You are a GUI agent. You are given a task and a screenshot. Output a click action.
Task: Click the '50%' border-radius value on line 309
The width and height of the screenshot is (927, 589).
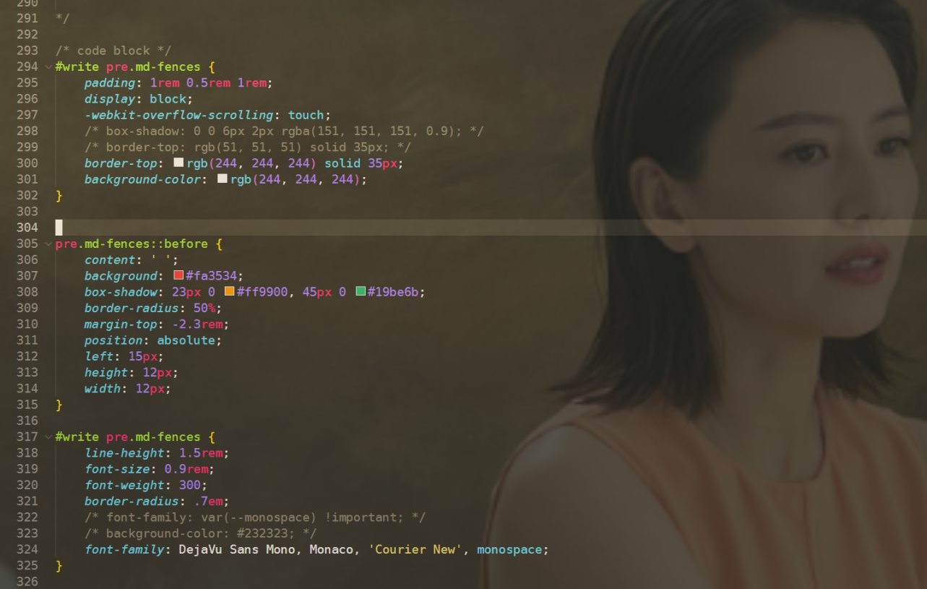pyautogui.click(x=204, y=308)
